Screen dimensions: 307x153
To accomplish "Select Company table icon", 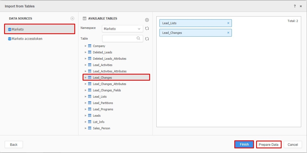I will pos(90,46).
